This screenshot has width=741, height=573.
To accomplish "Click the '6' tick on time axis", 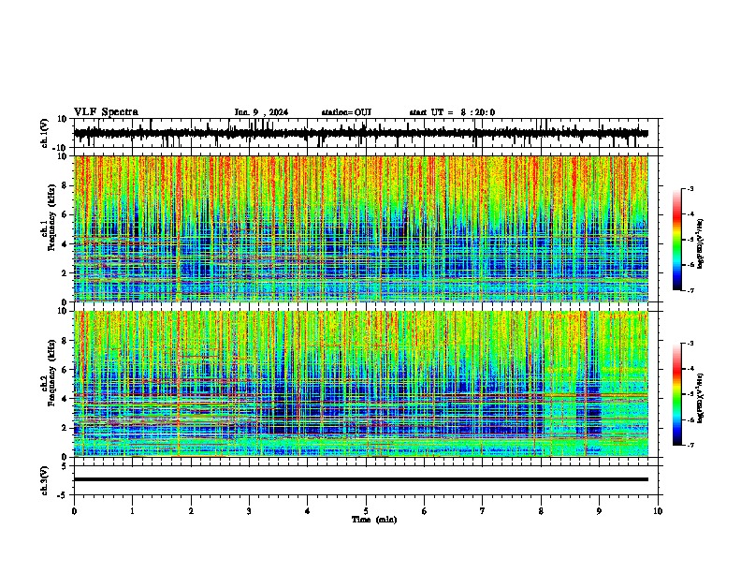I will 425,511.
